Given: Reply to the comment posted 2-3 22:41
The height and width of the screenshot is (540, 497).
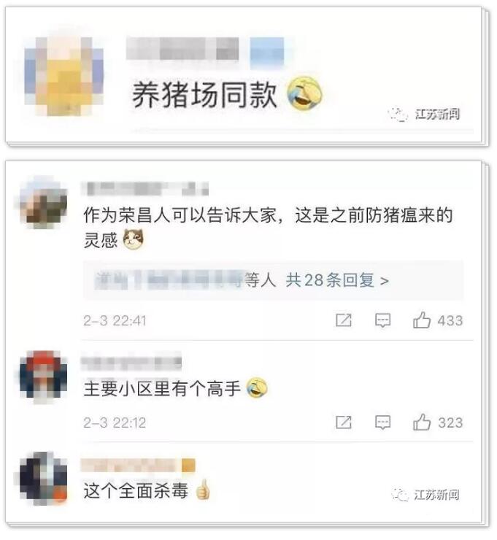Looking at the screenshot, I should point(382,320).
